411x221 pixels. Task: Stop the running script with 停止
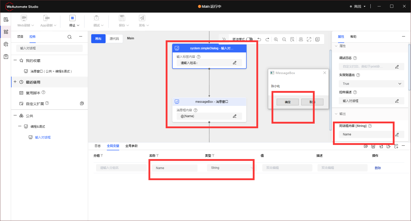[74, 21]
